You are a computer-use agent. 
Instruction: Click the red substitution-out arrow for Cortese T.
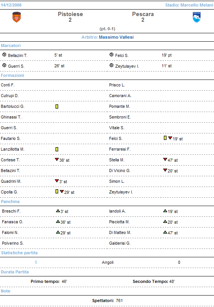pos(57,159)
